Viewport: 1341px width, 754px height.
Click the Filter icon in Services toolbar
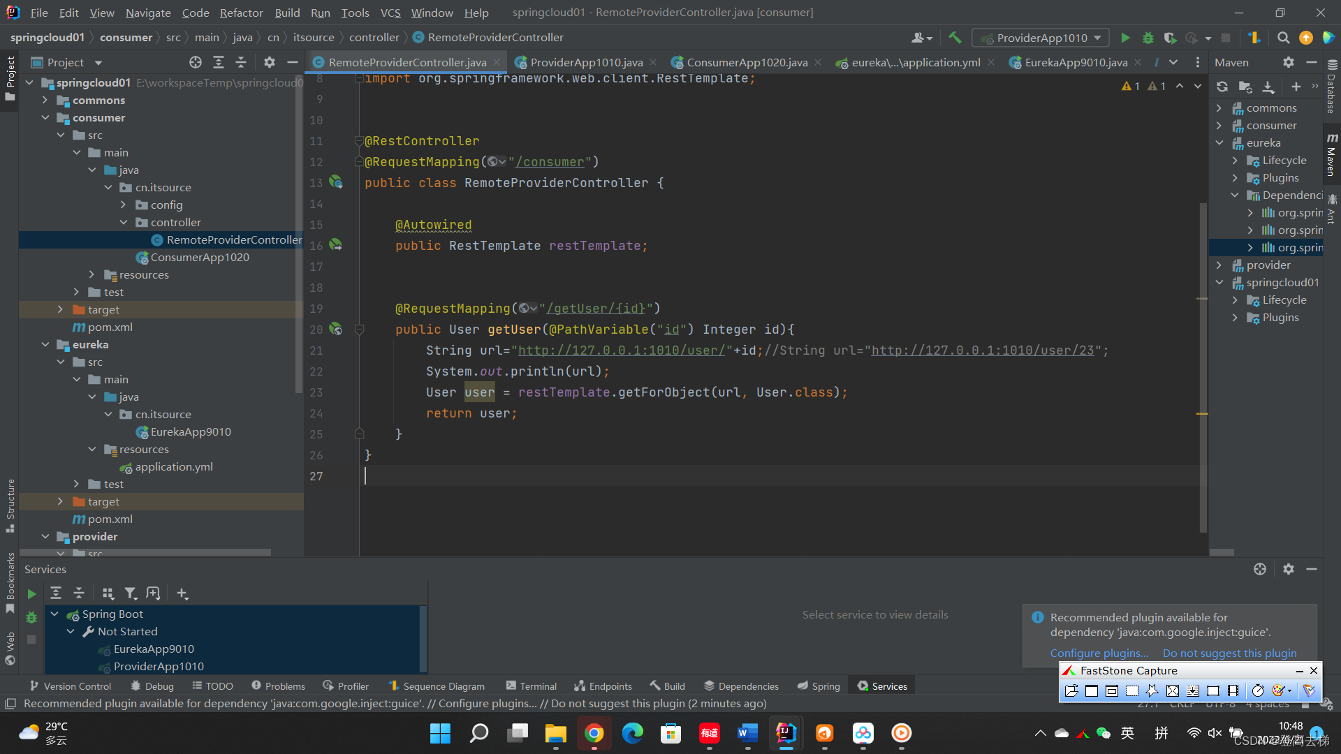[130, 593]
